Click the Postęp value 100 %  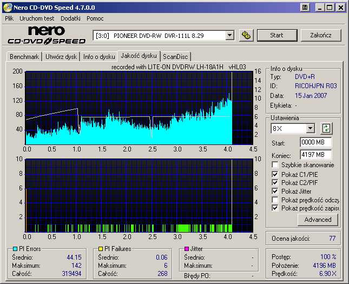328,257
